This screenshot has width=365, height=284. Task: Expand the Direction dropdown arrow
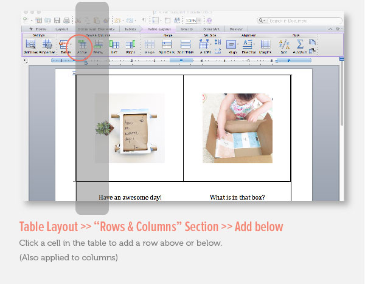click(254, 44)
